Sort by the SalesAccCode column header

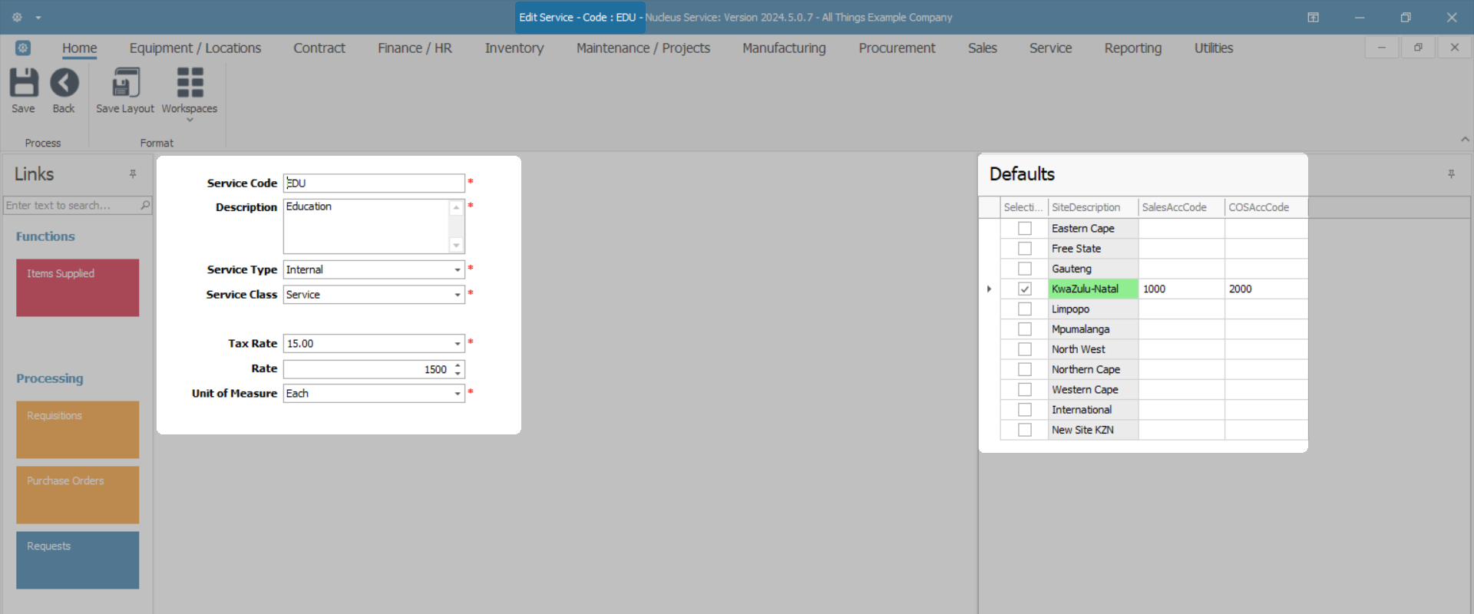tap(1181, 207)
